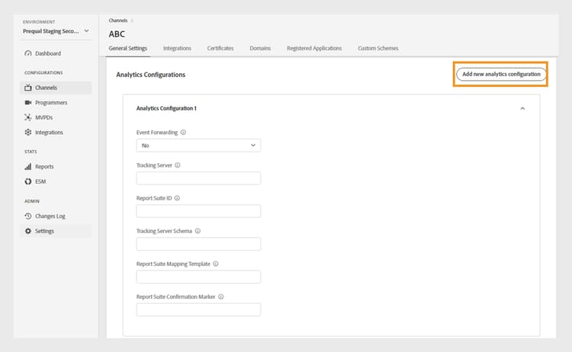
Task: Click the Integrations gear icon
Action: pyautogui.click(x=28, y=133)
